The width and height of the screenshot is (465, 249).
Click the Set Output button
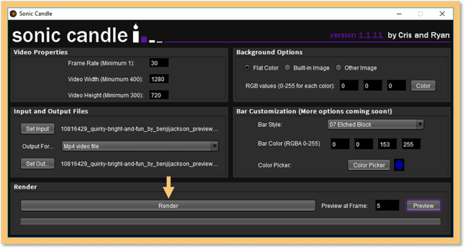tap(38, 164)
